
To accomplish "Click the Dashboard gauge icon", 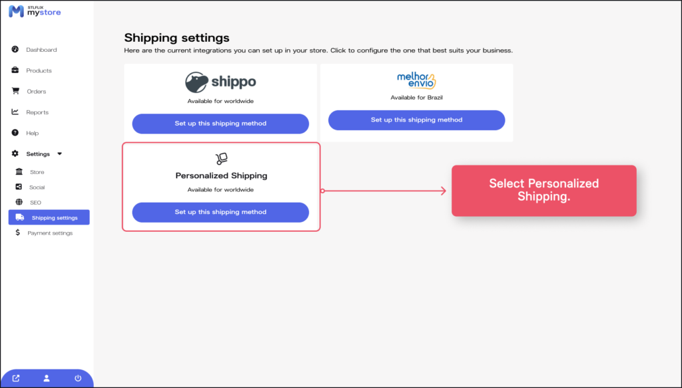I will [x=15, y=50].
